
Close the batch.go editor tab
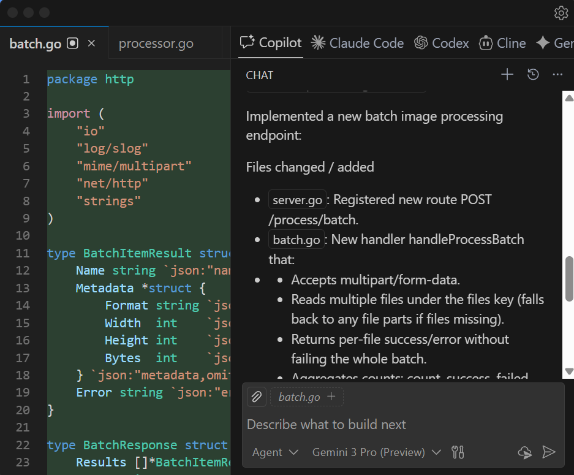tap(91, 44)
